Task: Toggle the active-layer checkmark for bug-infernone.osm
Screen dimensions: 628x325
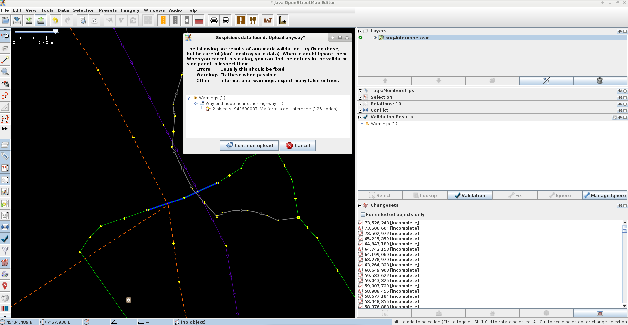Action: click(360, 38)
